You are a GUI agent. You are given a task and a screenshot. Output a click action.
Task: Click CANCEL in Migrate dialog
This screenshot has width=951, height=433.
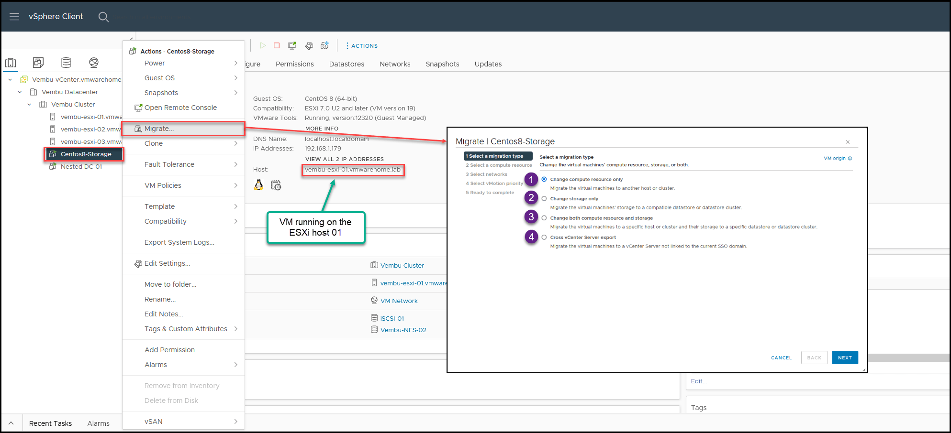[781, 357]
